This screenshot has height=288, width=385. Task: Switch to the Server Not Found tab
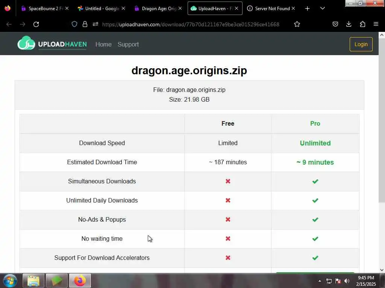pos(271,8)
